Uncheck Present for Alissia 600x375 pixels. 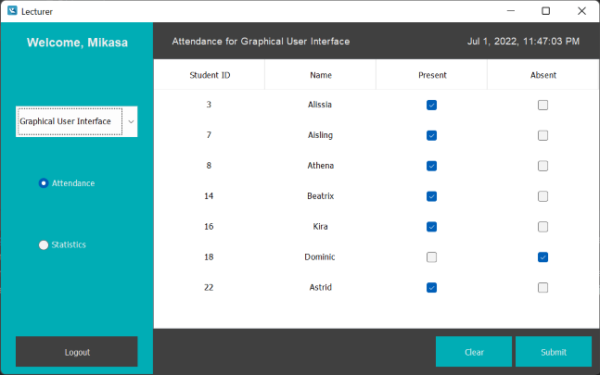tap(431, 105)
